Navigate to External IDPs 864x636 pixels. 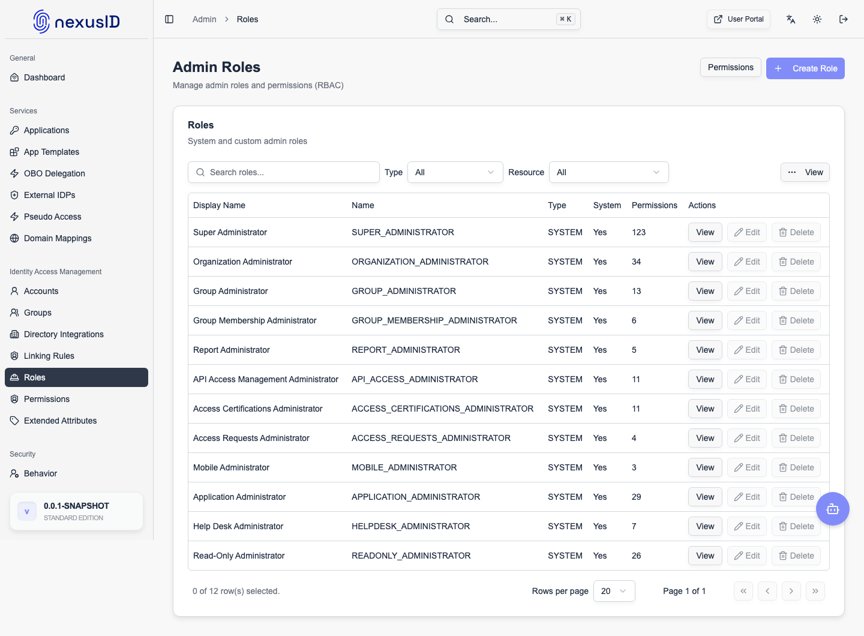pyautogui.click(x=76, y=195)
